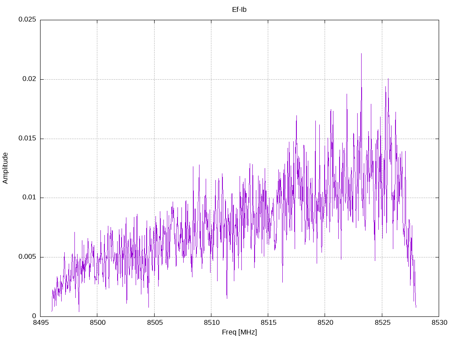Click the plot title "Ef-Ib"
This screenshot has width=451, height=338.
coord(239,10)
